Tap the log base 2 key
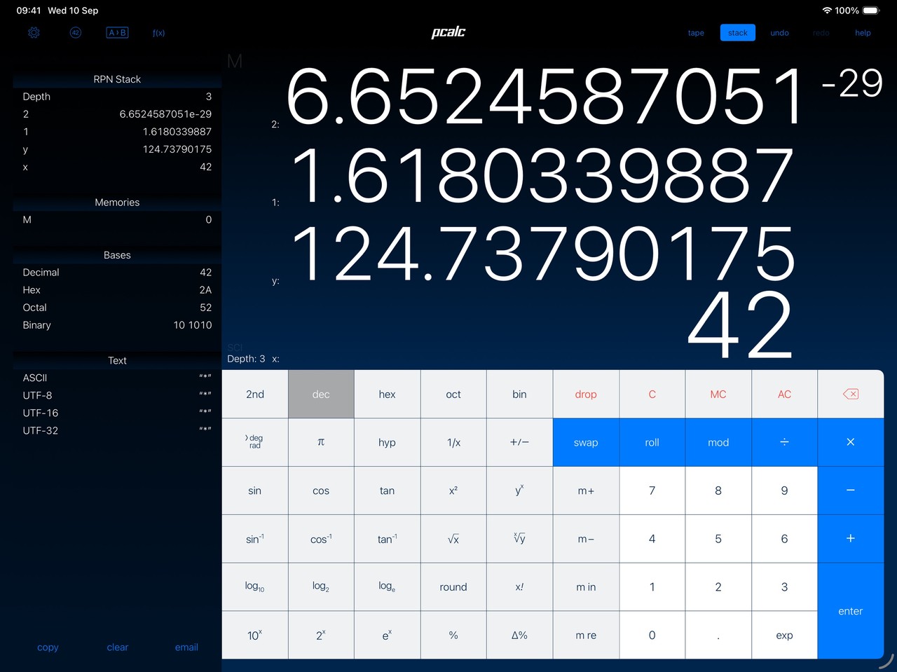897x672 pixels. (x=321, y=587)
